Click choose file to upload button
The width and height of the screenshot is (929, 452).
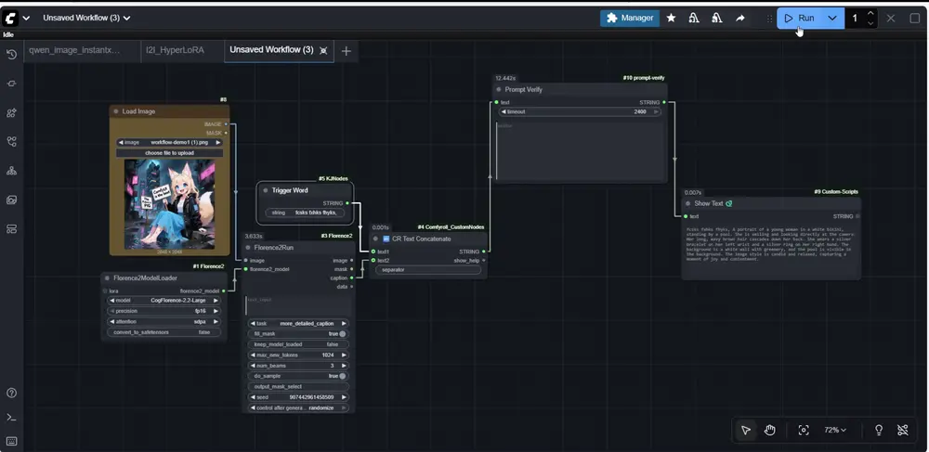tap(169, 152)
